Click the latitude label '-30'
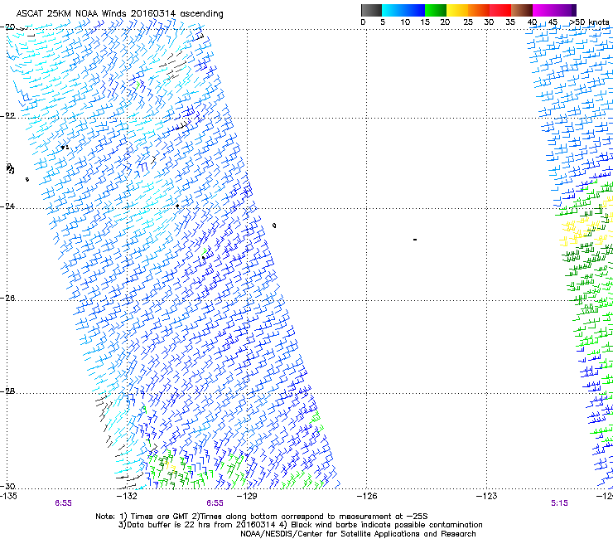 7,486
